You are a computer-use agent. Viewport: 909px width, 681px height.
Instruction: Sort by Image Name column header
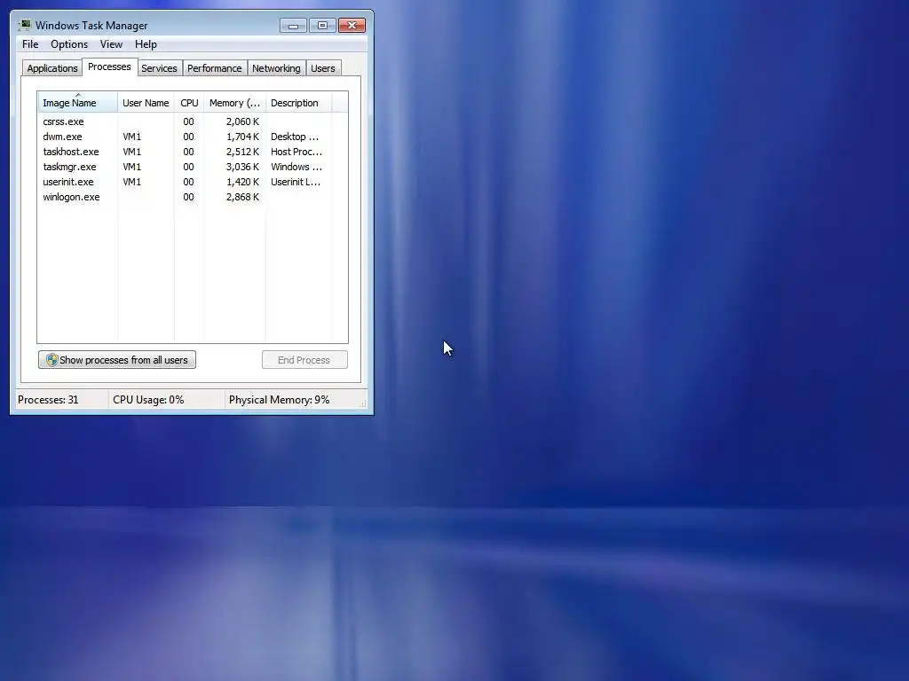(x=77, y=103)
